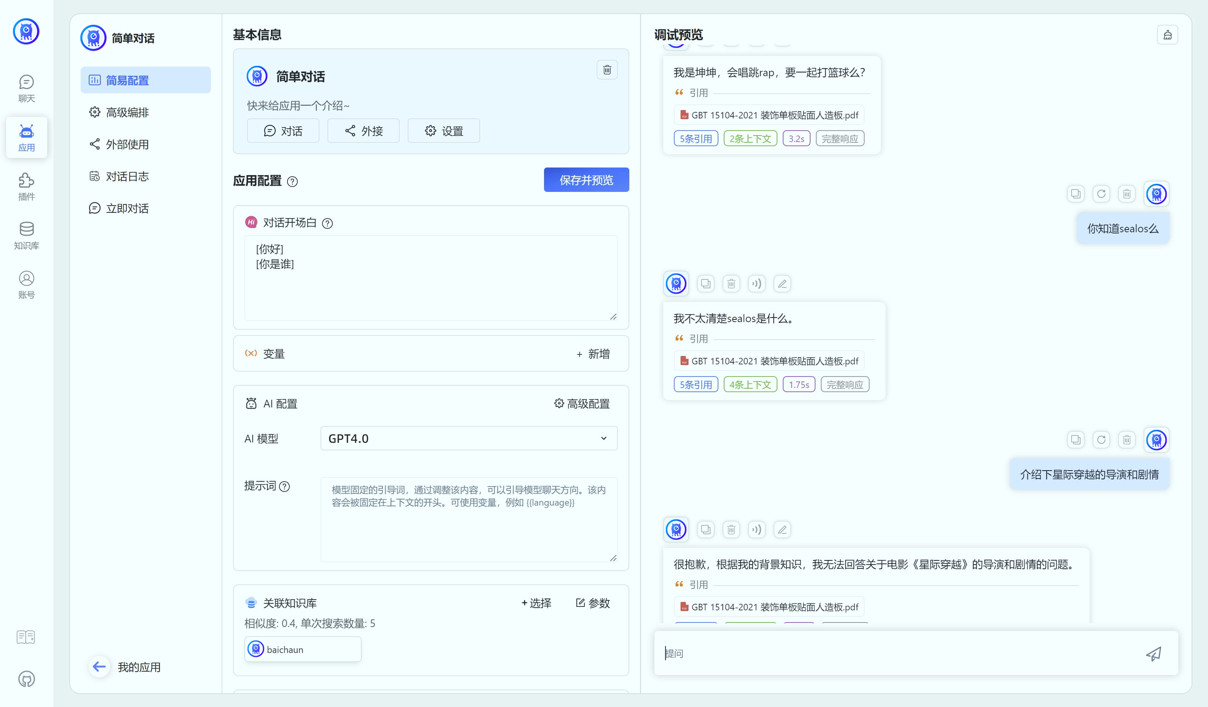Select the 应用 apps sidebar icon
1208x707 pixels.
tap(26, 137)
